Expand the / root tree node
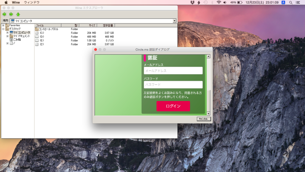This screenshot has height=172, width=305. point(7,43)
